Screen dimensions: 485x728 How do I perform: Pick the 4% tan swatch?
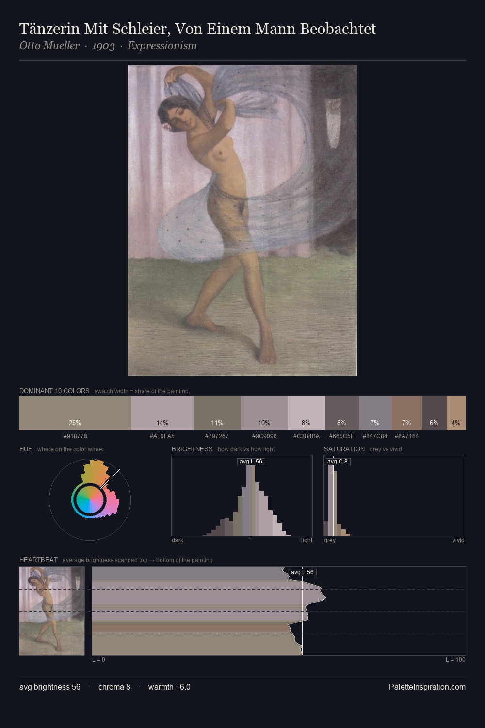456,413
